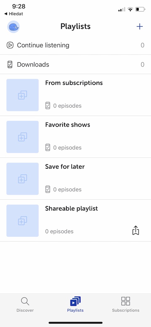Image resolution: width=151 pixels, height=327 pixels.
Task: Open the Shareable playlist thumbnail
Action: click(x=23, y=221)
